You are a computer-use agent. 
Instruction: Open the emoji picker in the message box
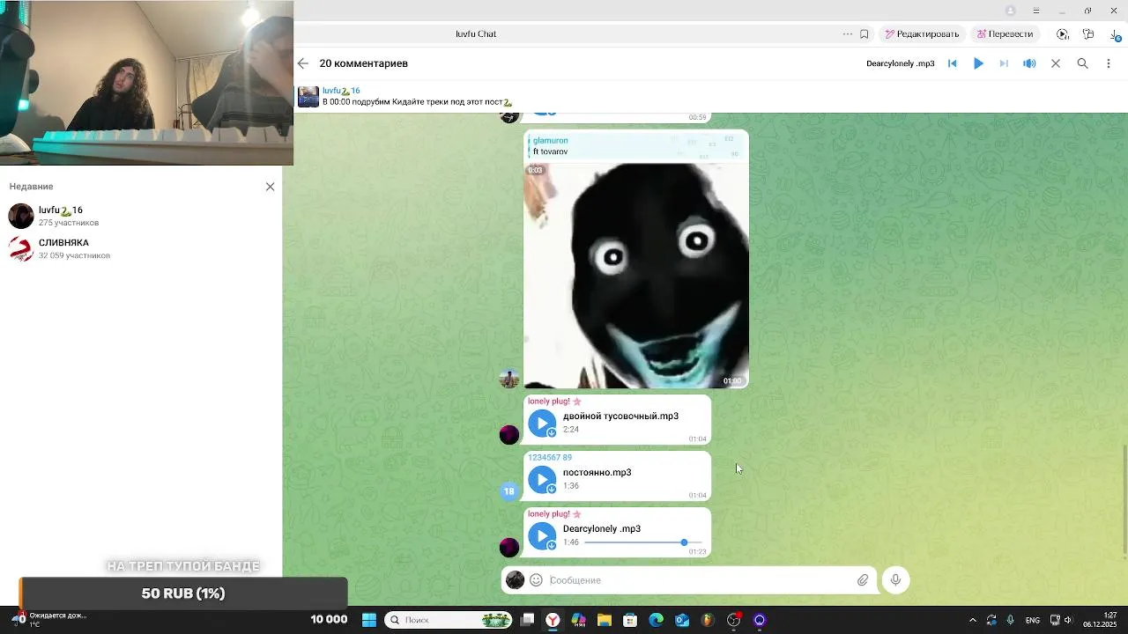tap(536, 580)
